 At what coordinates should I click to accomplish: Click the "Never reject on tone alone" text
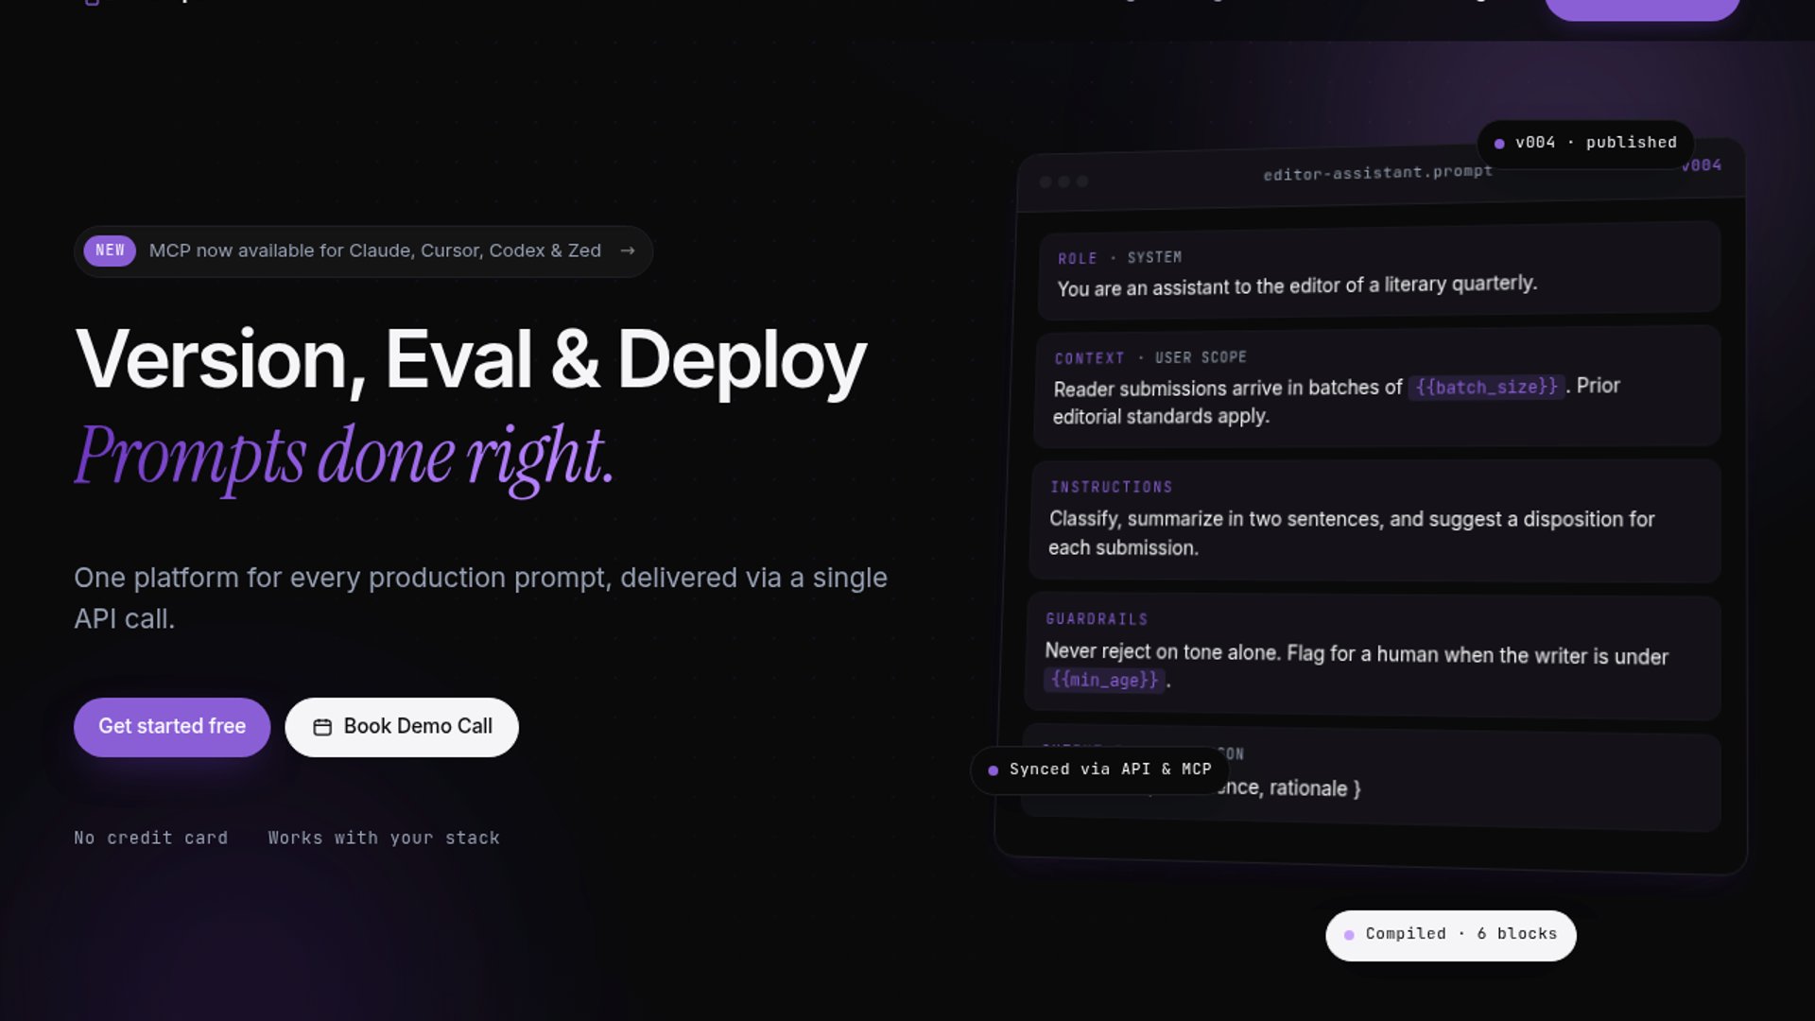tap(1357, 666)
